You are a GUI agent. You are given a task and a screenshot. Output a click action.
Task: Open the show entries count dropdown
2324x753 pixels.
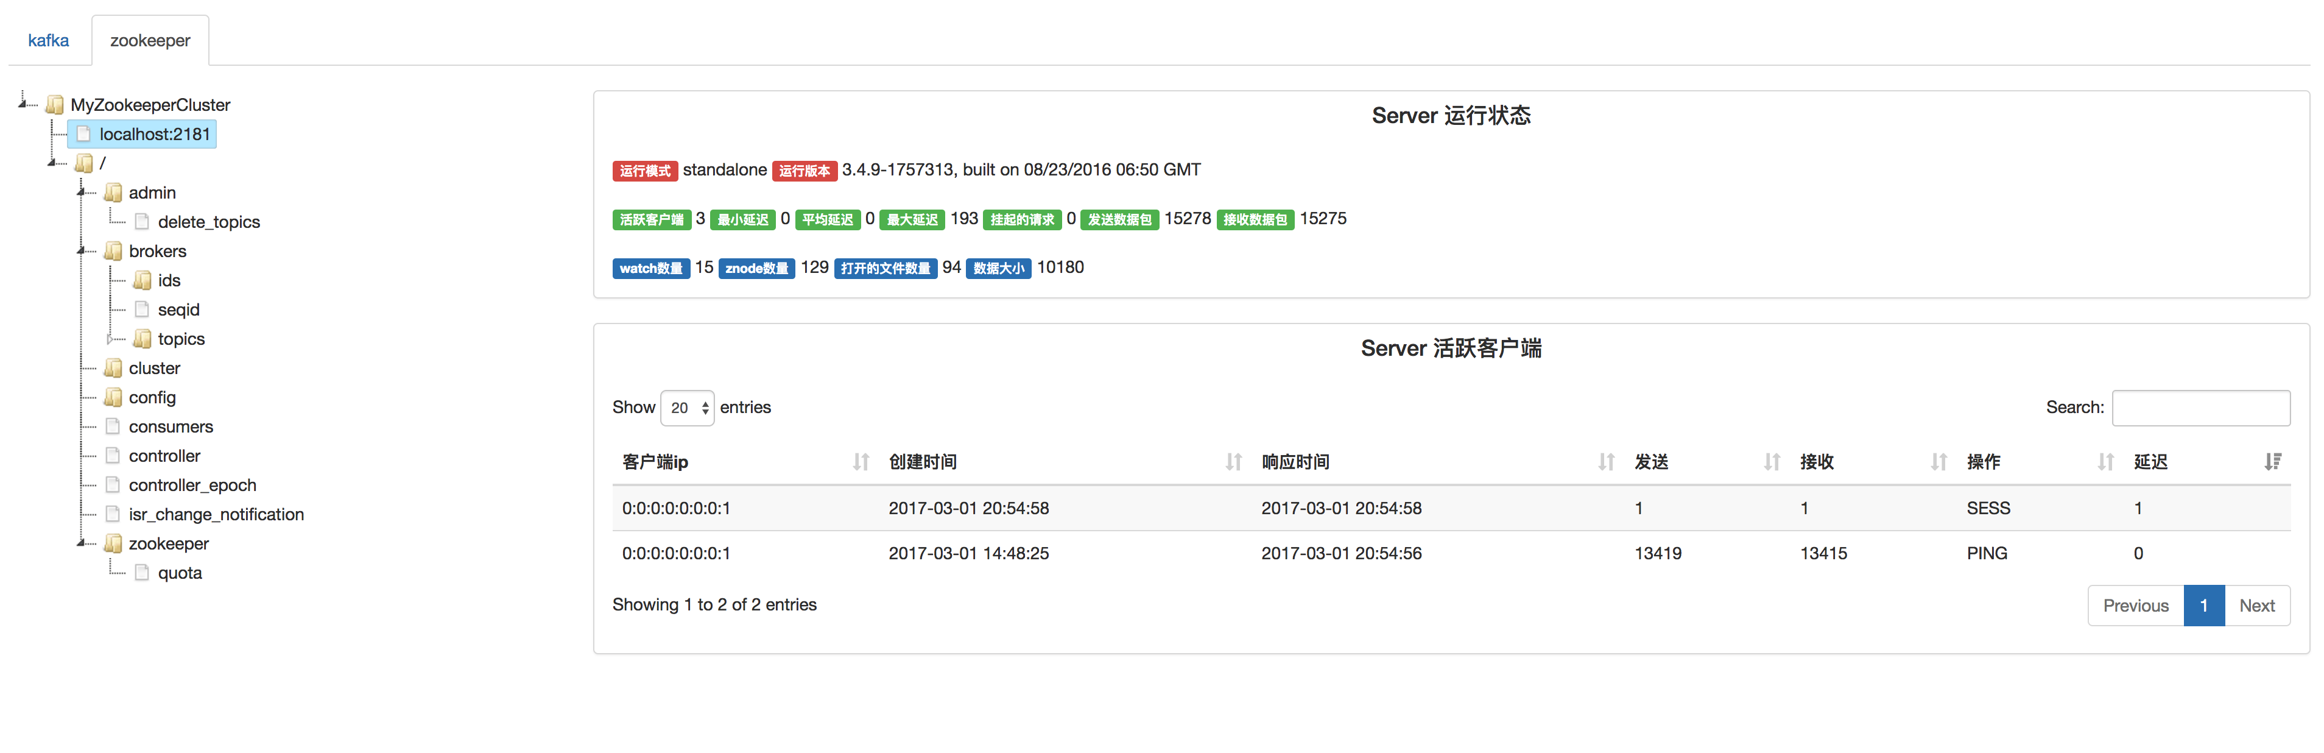pyautogui.click(x=686, y=408)
